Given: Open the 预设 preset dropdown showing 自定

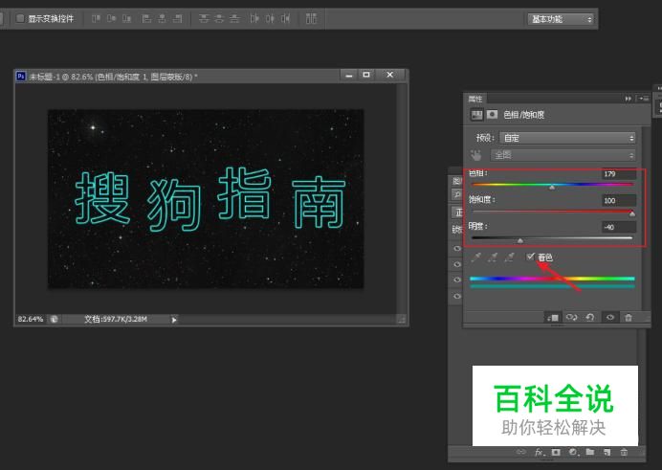Looking at the screenshot, I should [567, 138].
